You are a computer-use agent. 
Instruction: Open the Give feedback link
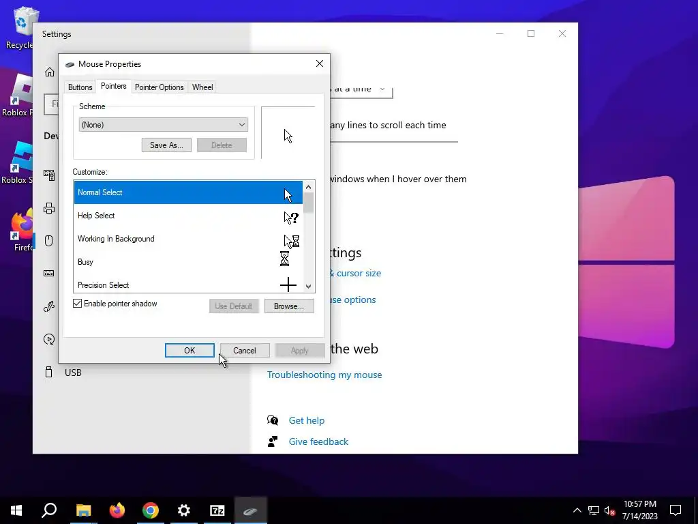[x=319, y=441]
